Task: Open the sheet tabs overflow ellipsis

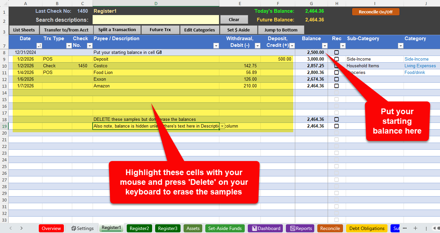Action: (x=405, y=228)
